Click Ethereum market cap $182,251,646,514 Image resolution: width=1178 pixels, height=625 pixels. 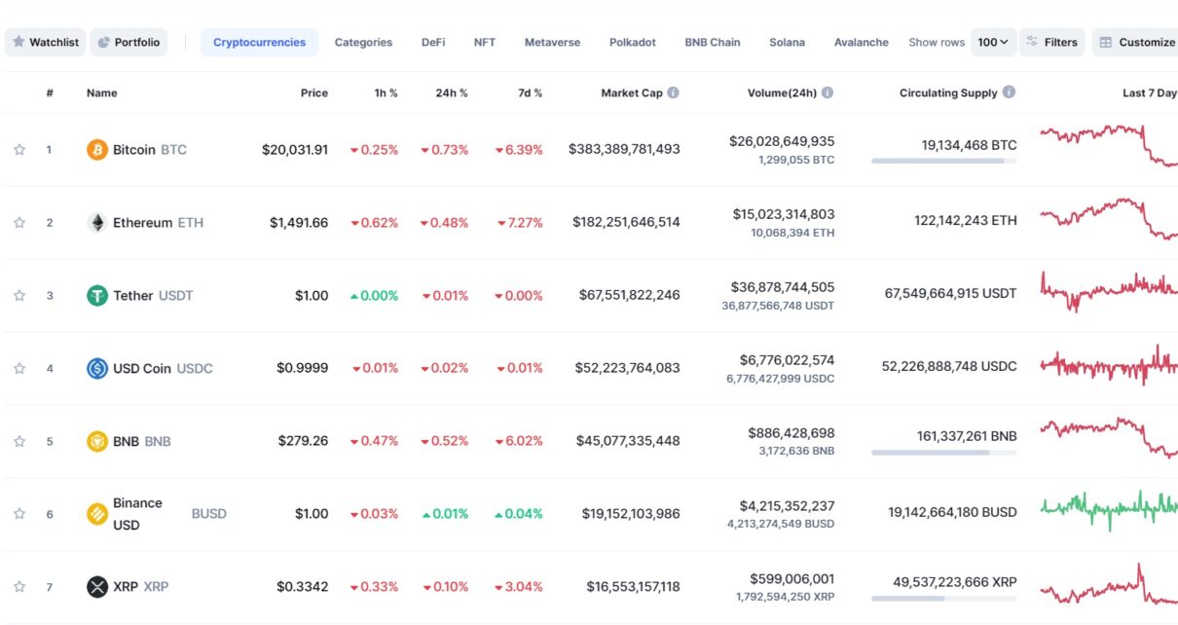point(626,223)
